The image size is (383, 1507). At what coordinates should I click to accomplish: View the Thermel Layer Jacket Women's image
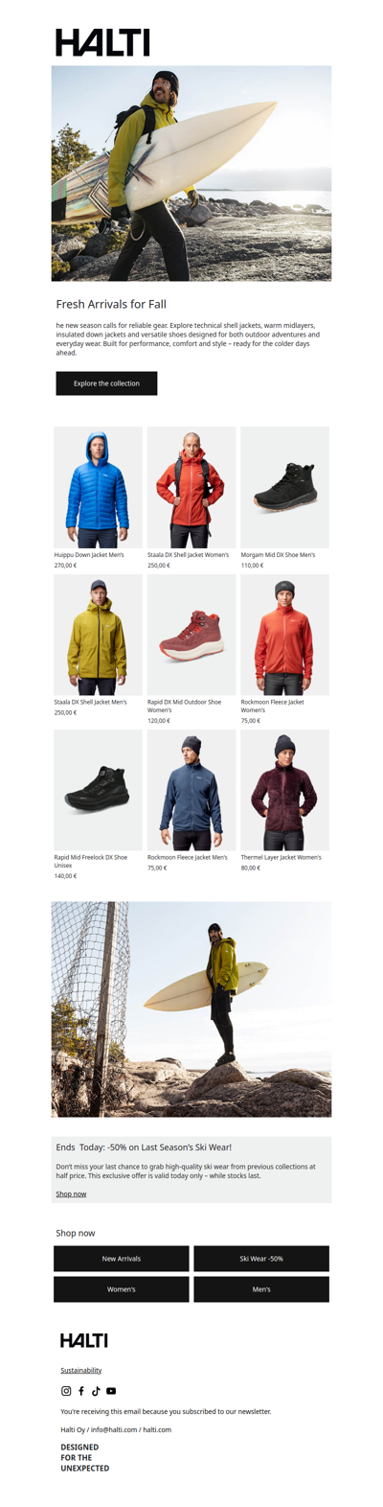[284, 790]
